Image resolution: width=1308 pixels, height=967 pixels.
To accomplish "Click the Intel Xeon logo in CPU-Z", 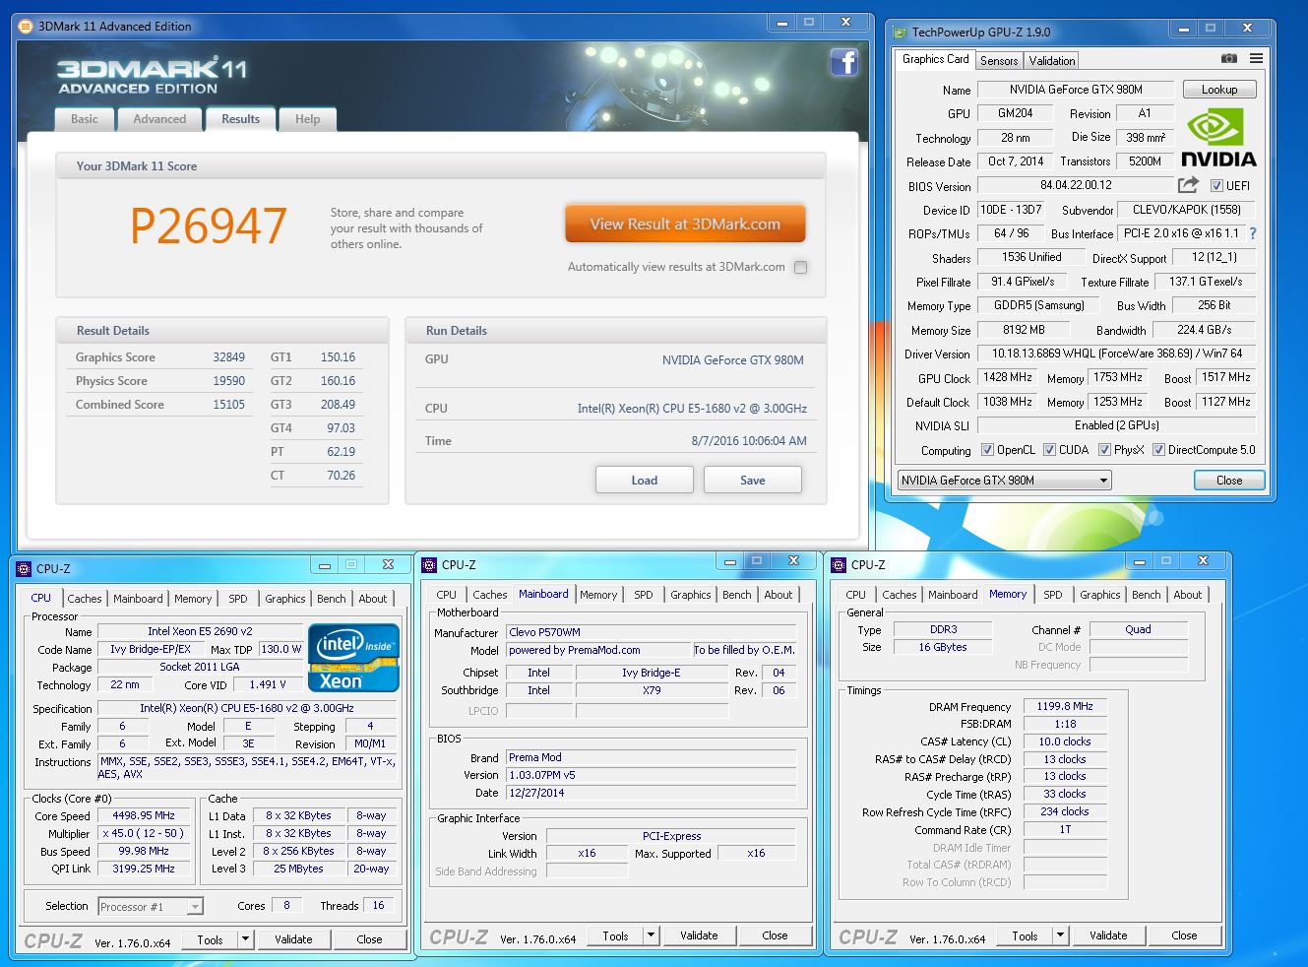I will click(x=353, y=657).
